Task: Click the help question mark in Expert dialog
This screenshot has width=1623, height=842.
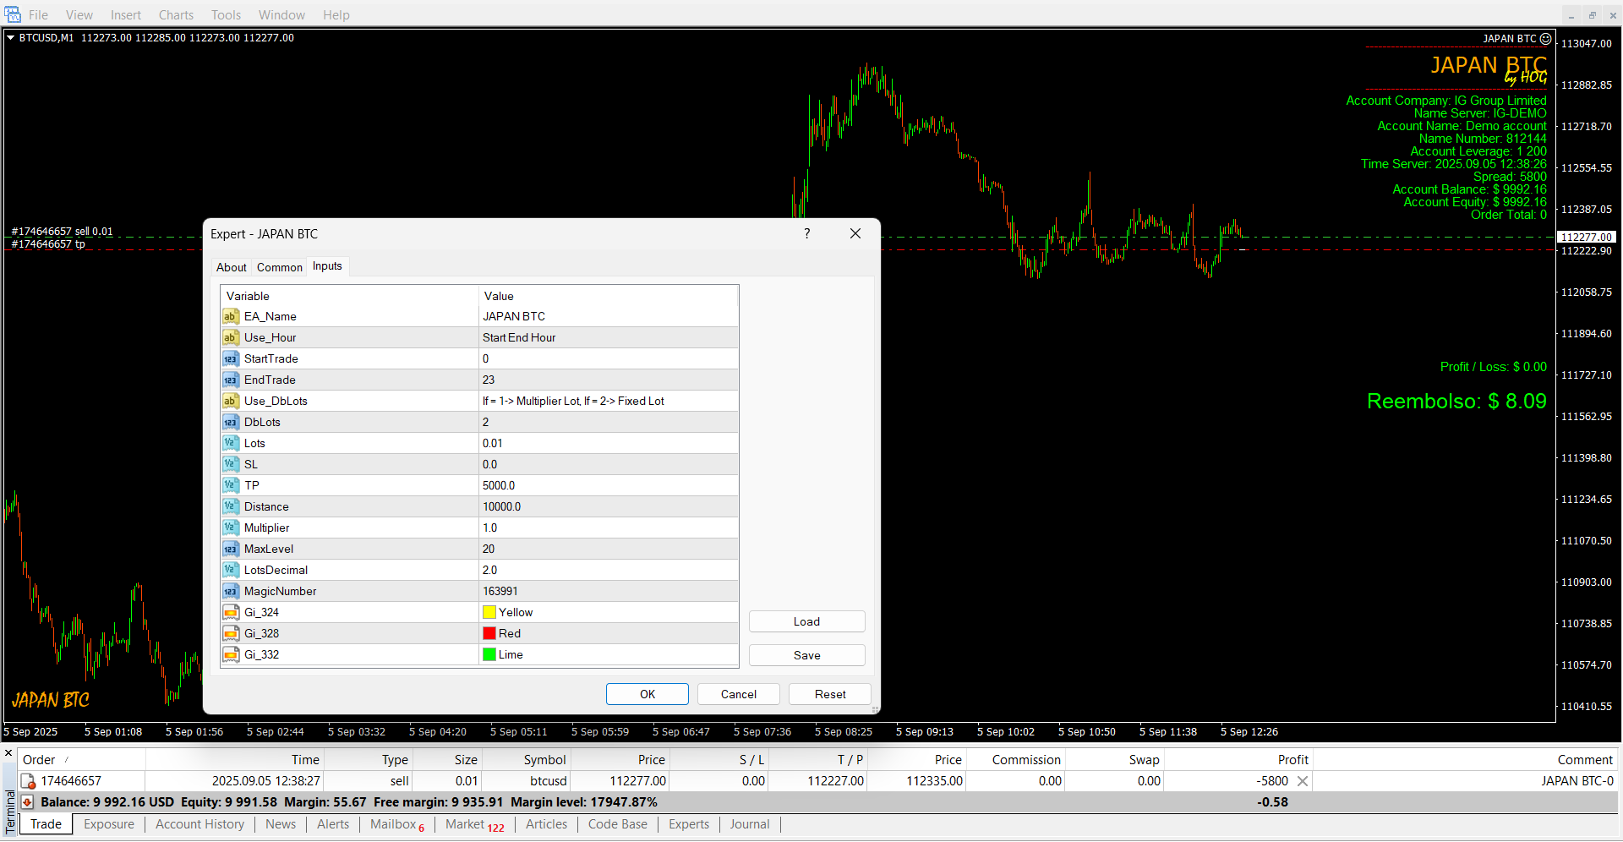Action: [x=806, y=233]
